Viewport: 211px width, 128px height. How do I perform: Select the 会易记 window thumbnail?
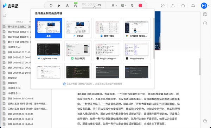78,28
